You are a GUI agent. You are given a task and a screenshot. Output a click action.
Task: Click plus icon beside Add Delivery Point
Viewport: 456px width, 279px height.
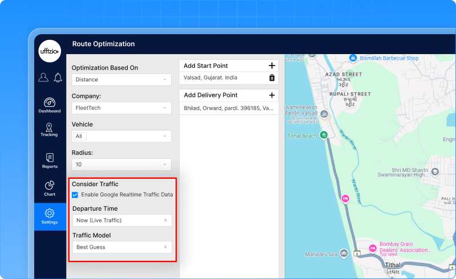point(272,95)
